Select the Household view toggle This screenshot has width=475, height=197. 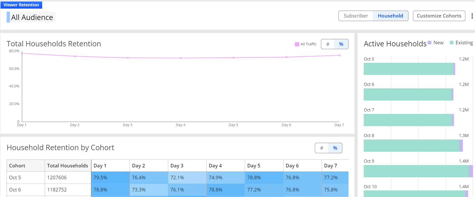390,16
